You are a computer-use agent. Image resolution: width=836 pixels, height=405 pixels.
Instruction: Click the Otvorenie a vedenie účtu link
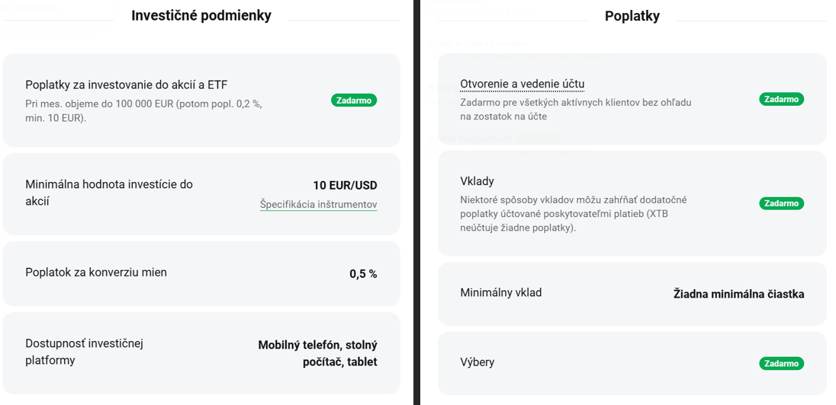click(522, 84)
